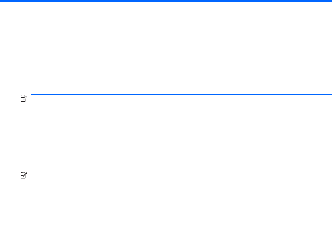Click the rule line below the first note
Screen dimensions: 332x226
[x=181, y=119]
